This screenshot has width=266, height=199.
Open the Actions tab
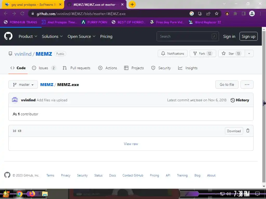108,68
